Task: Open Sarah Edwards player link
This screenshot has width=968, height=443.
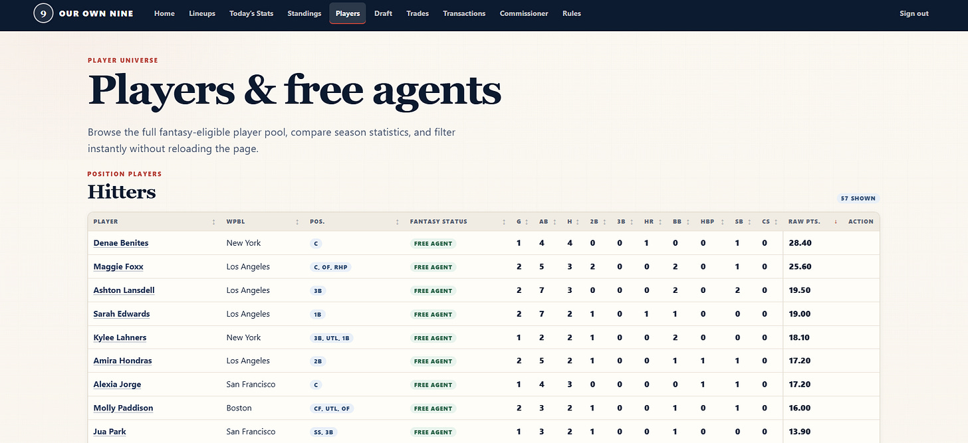Action: (x=122, y=314)
